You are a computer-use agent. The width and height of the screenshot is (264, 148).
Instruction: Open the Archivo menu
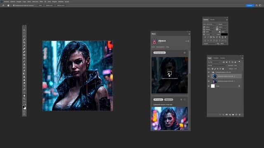point(7,2)
